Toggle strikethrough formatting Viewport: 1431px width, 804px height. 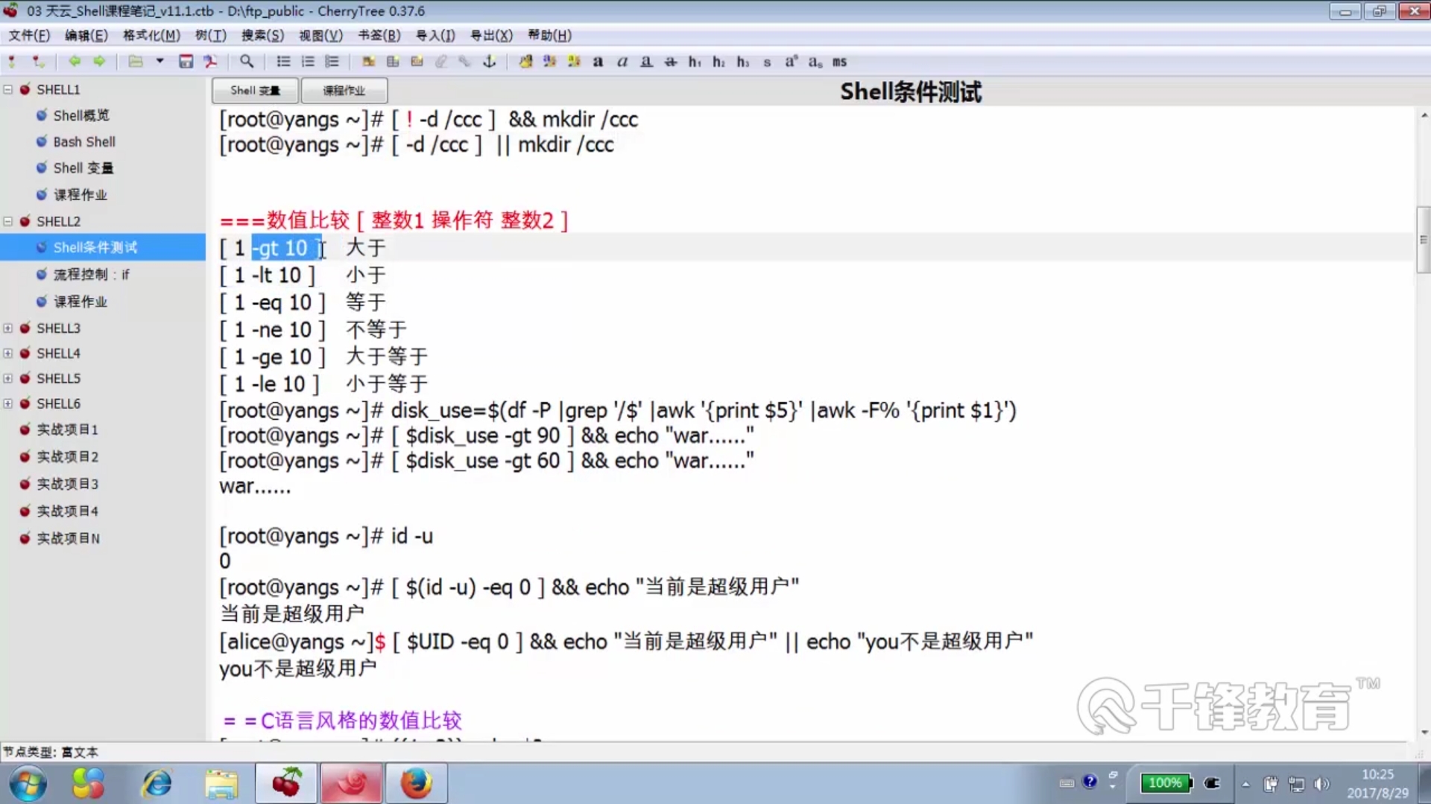[x=671, y=62]
